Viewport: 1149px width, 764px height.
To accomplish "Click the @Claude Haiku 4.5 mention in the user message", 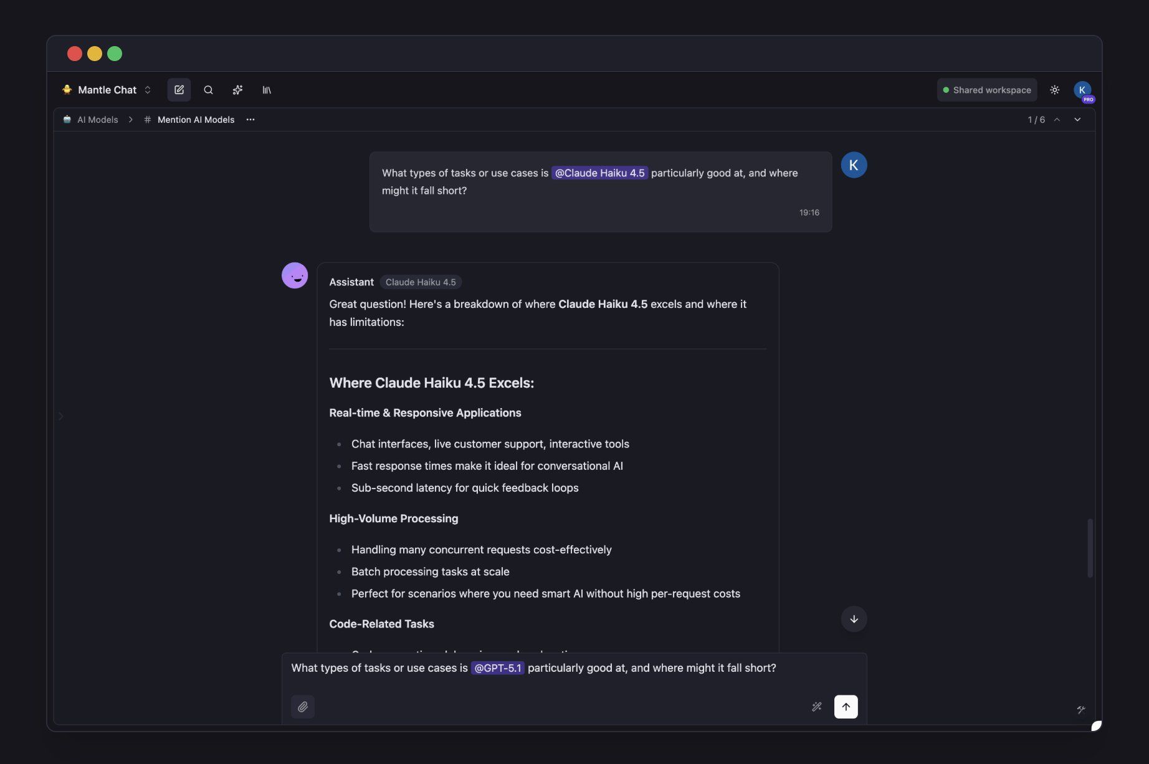I will pyautogui.click(x=599, y=173).
